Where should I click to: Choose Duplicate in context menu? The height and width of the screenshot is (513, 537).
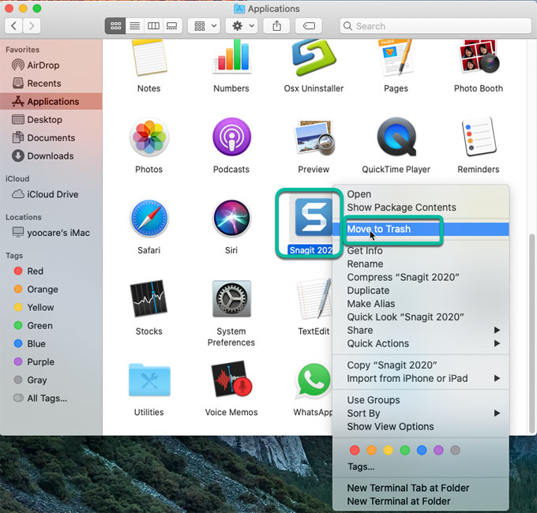coord(421,290)
